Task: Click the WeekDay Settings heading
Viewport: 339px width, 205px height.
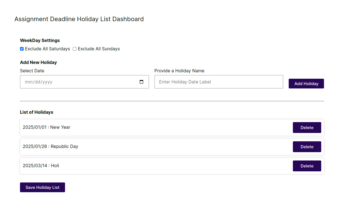Action: click(40, 41)
